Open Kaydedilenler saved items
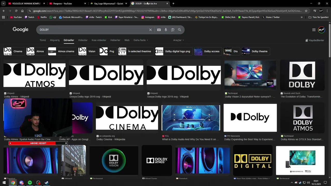The image size is (331, 186). (315, 40)
